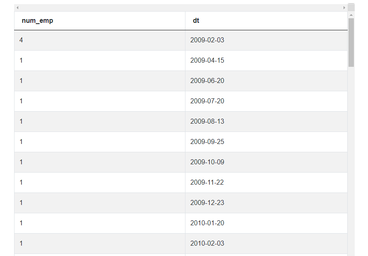Click the date cell 2009-06-20

207,81
